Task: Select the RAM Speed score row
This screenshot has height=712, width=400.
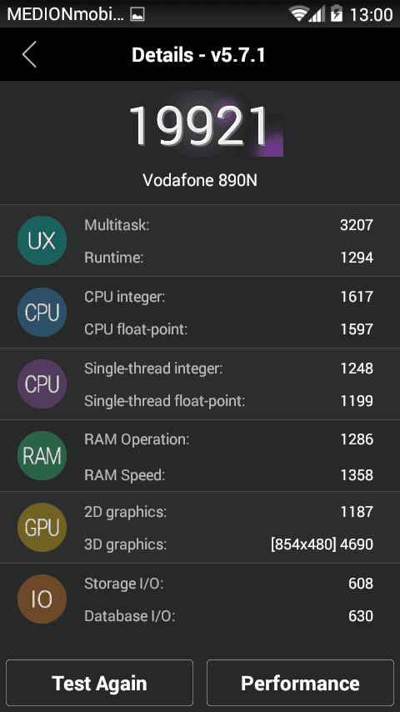Action: (x=228, y=475)
